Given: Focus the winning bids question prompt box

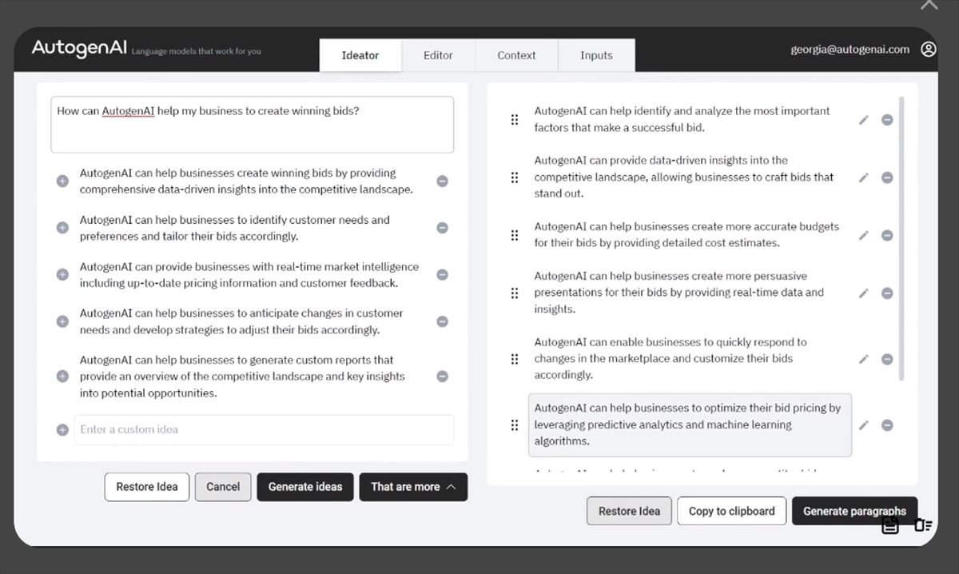Looking at the screenshot, I should 253,125.
